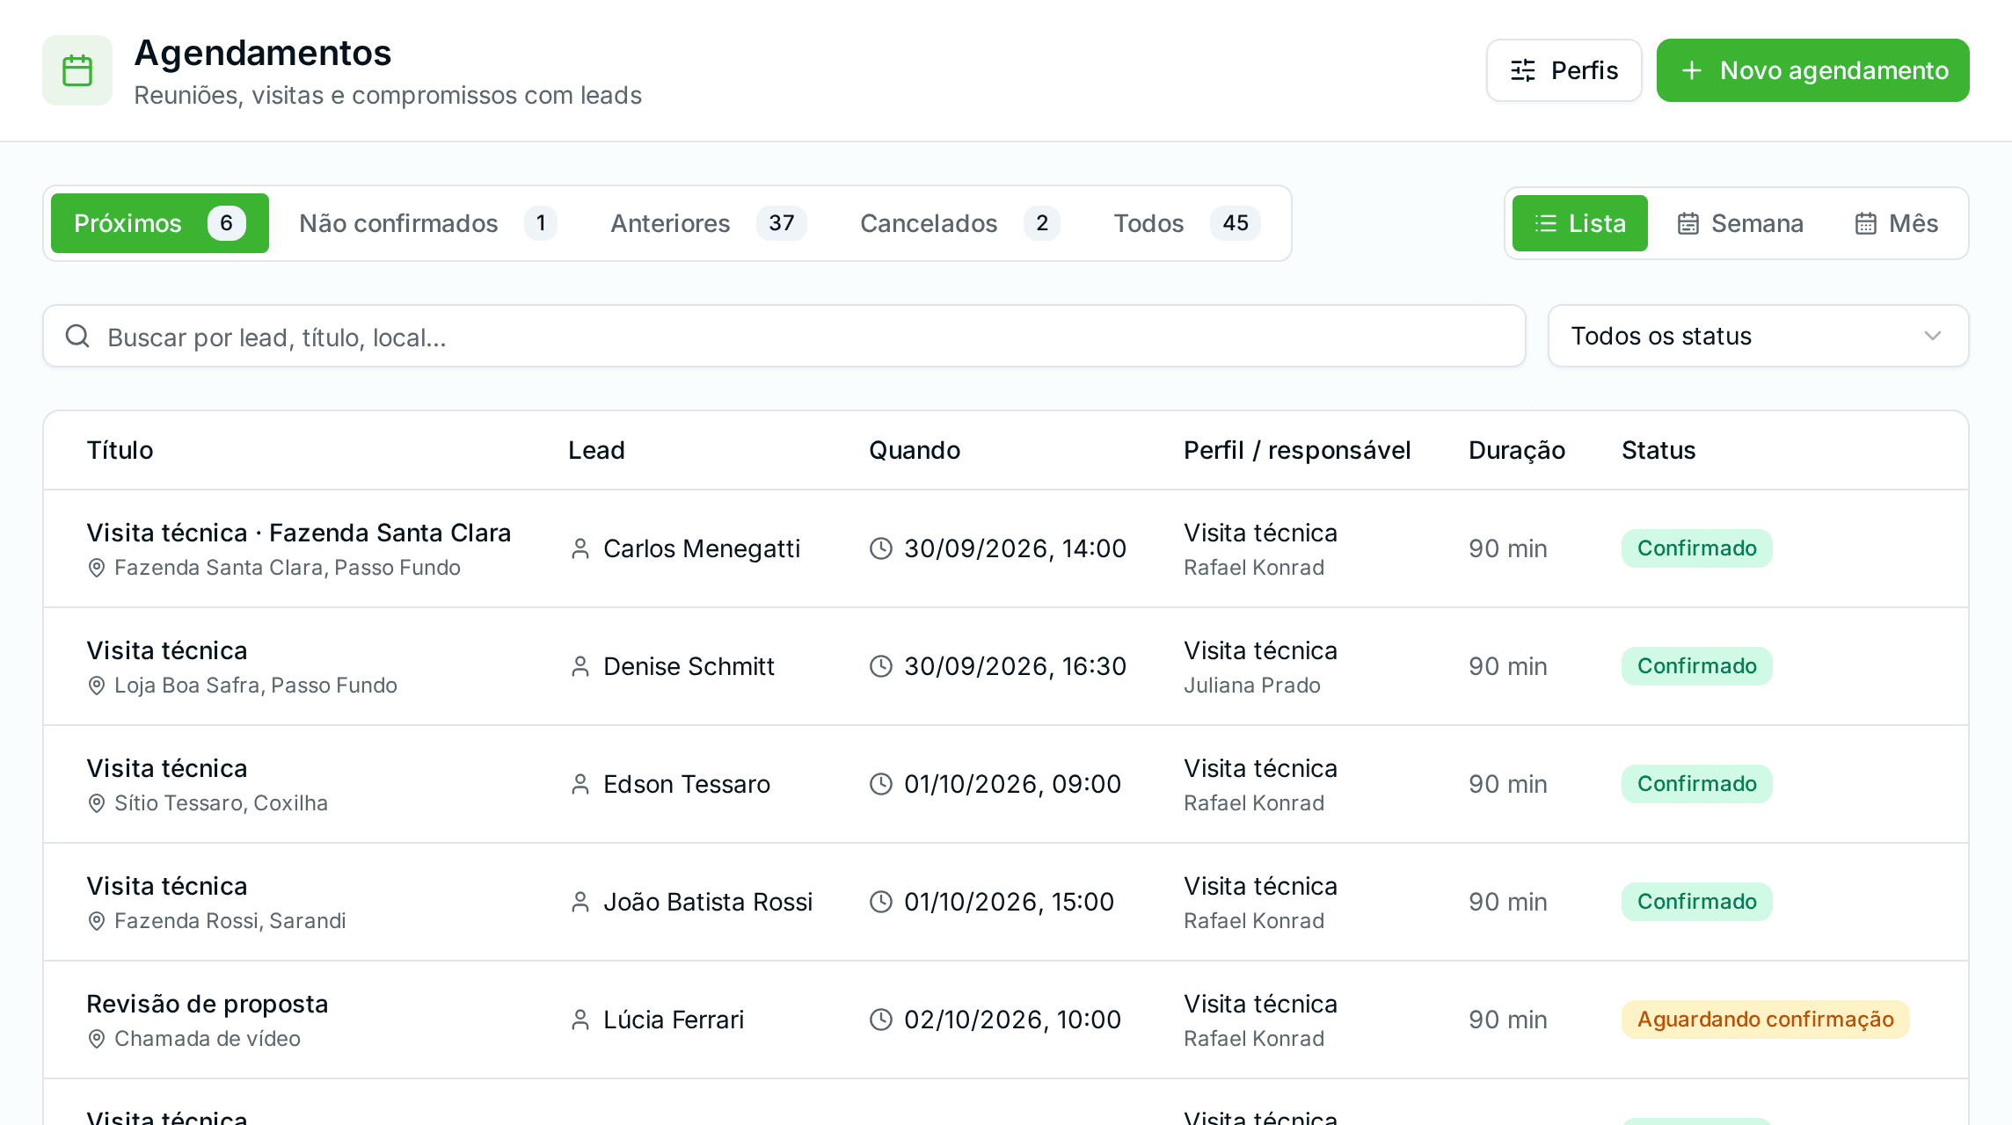Select Juliana Prado responsible name
Viewport: 2012px width, 1125px height.
coord(1252,686)
